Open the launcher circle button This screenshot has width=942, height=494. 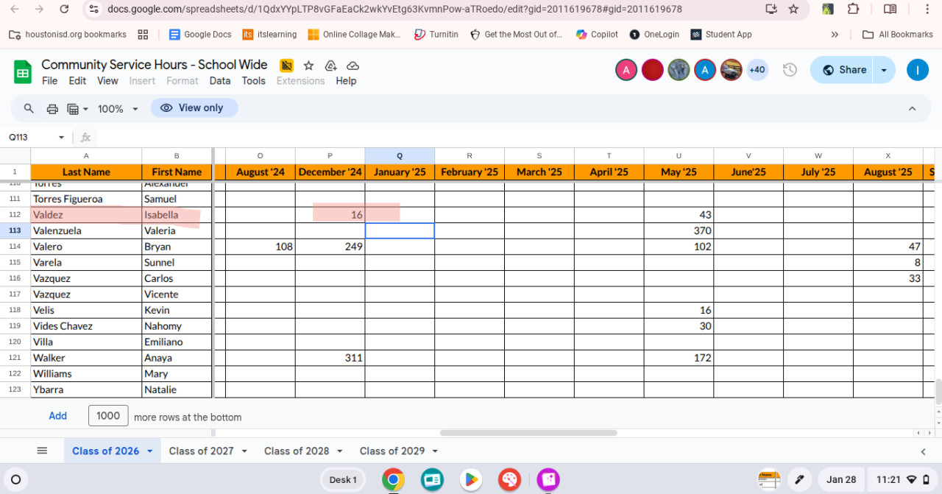(x=15, y=480)
